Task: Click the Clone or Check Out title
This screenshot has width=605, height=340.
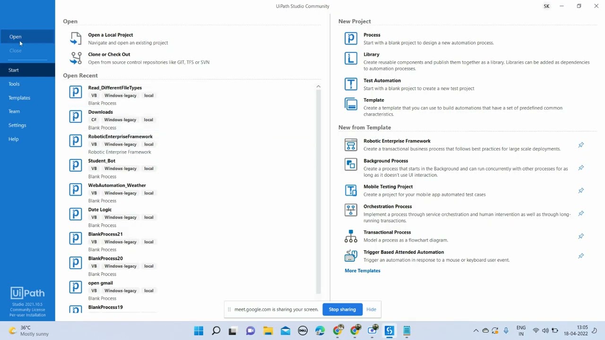Action: (109, 54)
